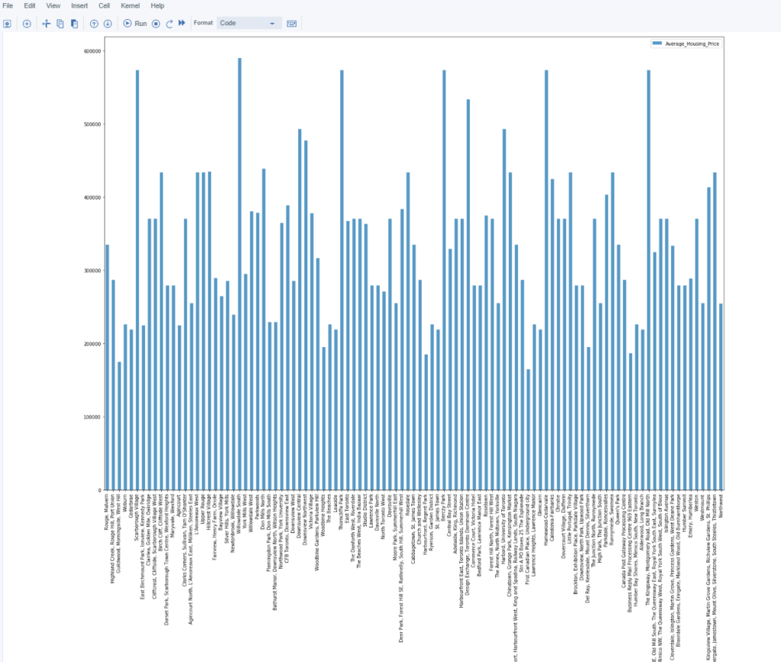Open the Help menu
Viewport: 781px width, 662px height.
click(157, 5)
